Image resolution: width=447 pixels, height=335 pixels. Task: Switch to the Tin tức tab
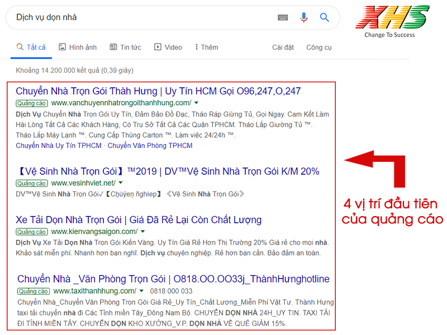[131, 47]
